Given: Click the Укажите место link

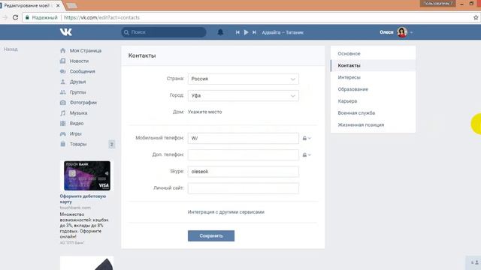Looking at the screenshot, I should point(204,112).
